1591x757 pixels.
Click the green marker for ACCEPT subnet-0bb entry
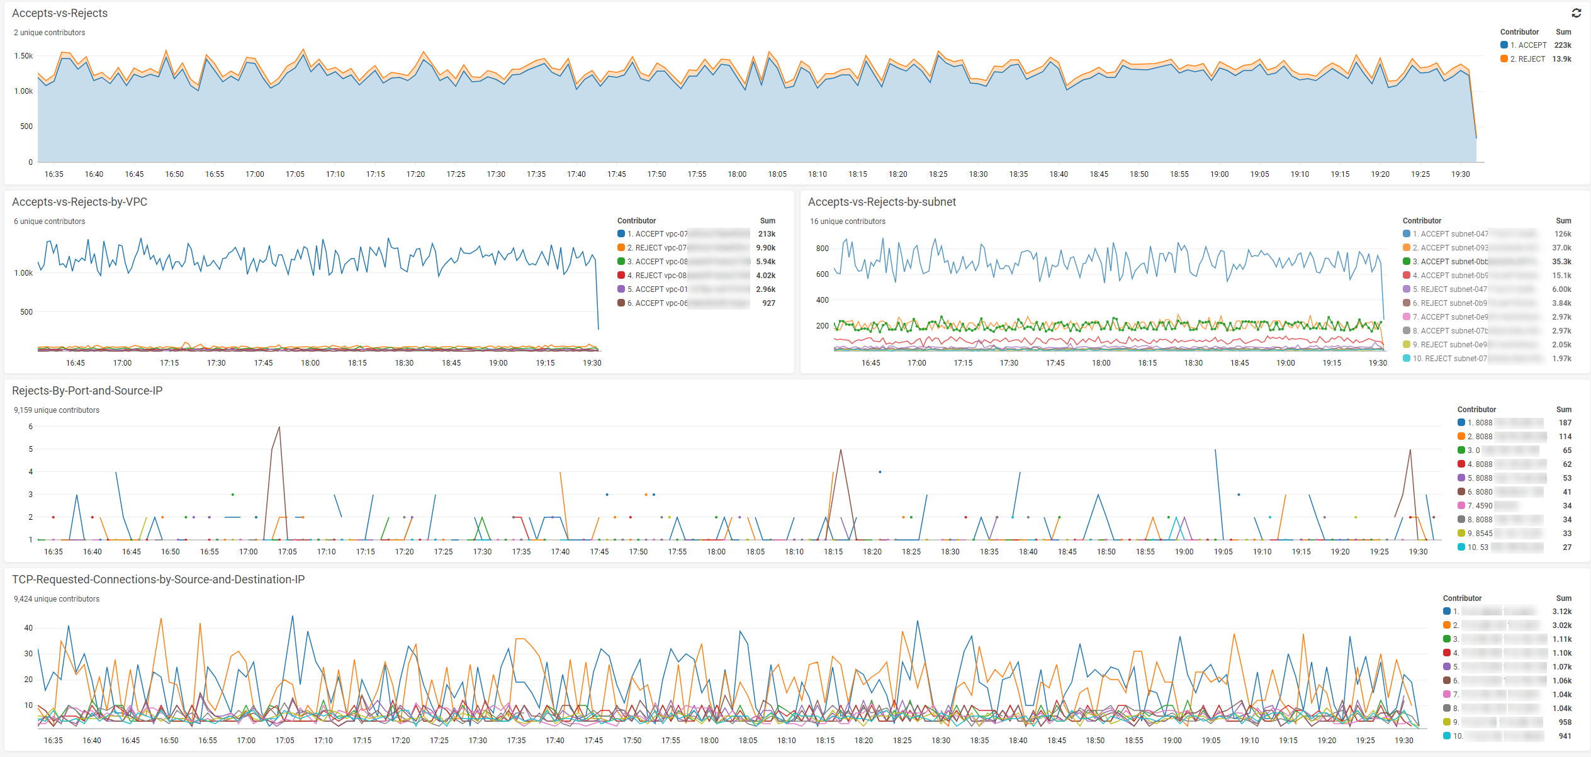coord(1405,261)
